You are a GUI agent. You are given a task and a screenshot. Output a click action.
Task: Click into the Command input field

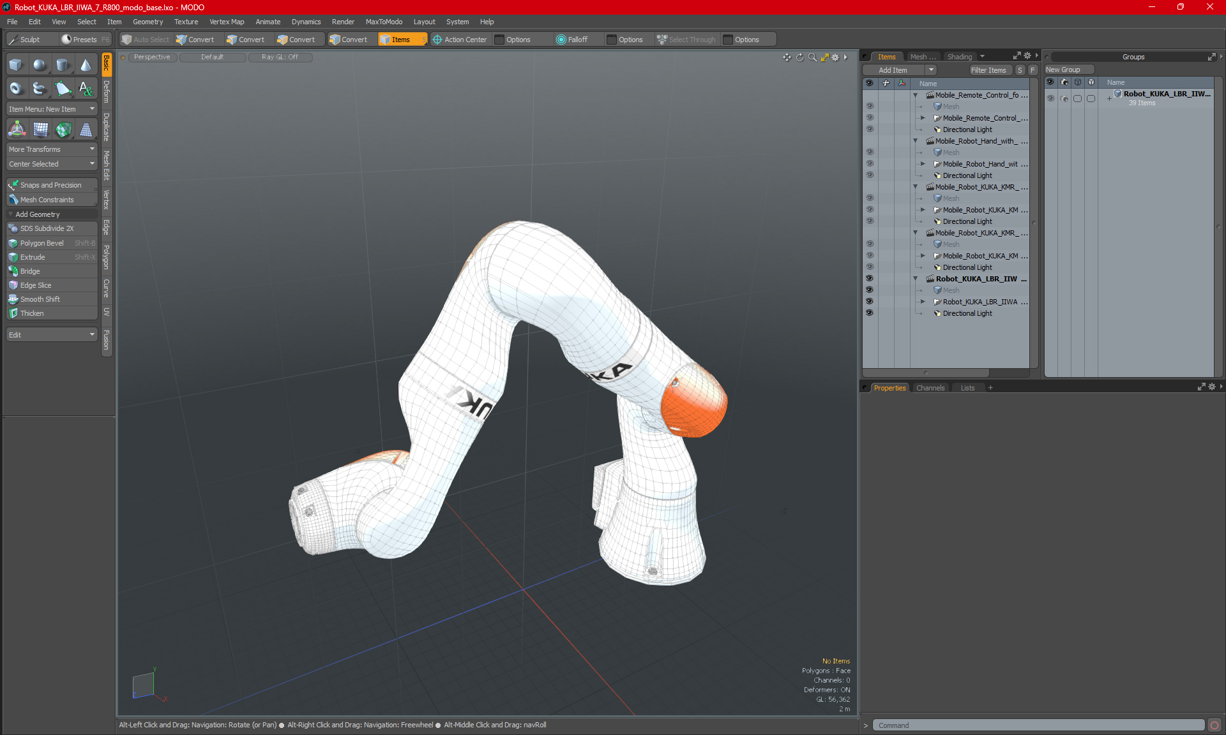pyautogui.click(x=1038, y=725)
